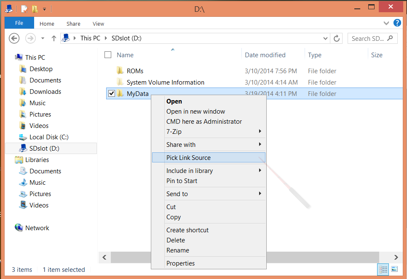Click the MyData folder icon
Screen dimensions: 407x279
[x=120, y=93]
